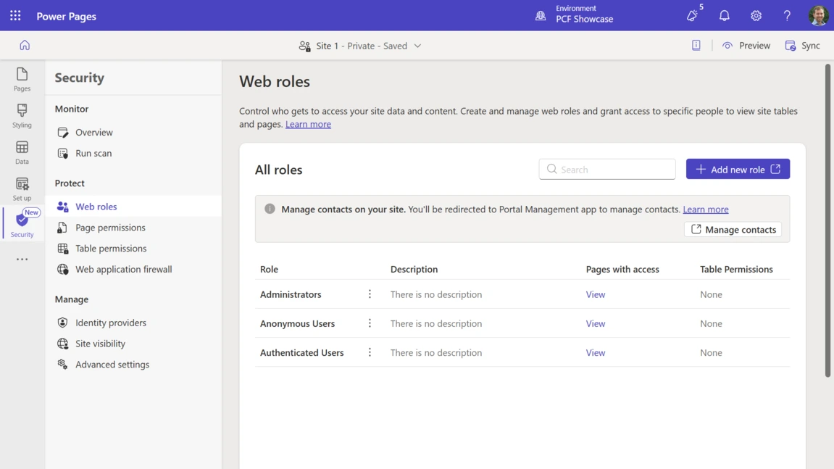Click Learn more in Manage contacts banner

[705, 209]
